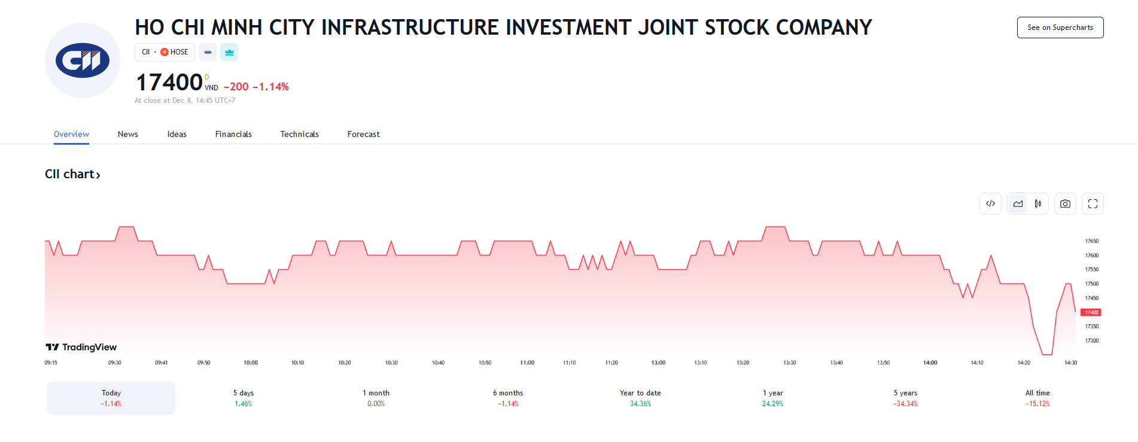Click the teal crown premium icon
This screenshot has width=1138, height=442.
coord(229,52)
